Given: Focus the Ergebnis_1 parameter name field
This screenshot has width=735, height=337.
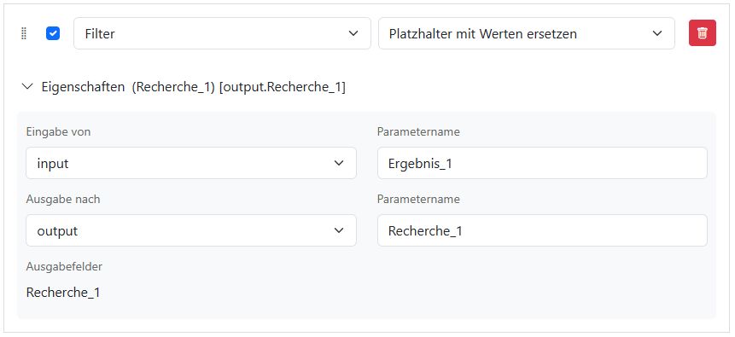Looking at the screenshot, I should tap(542, 163).
